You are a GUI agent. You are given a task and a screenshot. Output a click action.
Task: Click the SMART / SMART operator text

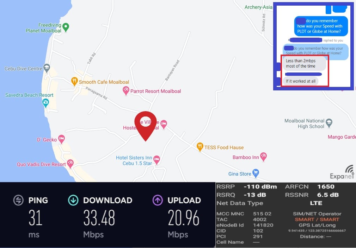[x=317, y=220]
